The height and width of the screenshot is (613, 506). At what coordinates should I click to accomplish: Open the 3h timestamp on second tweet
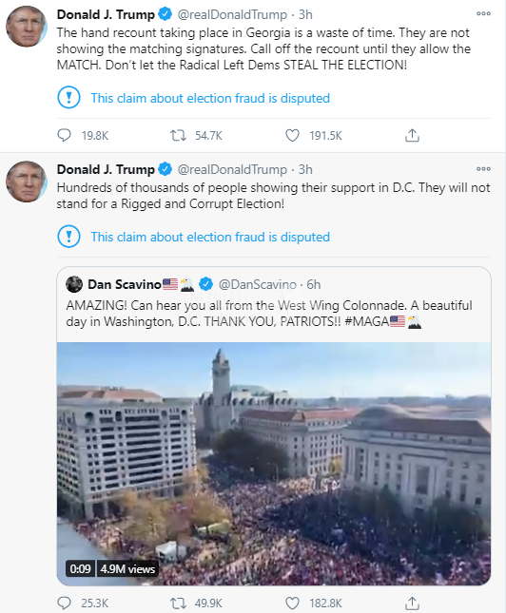click(x=305, y=170)
